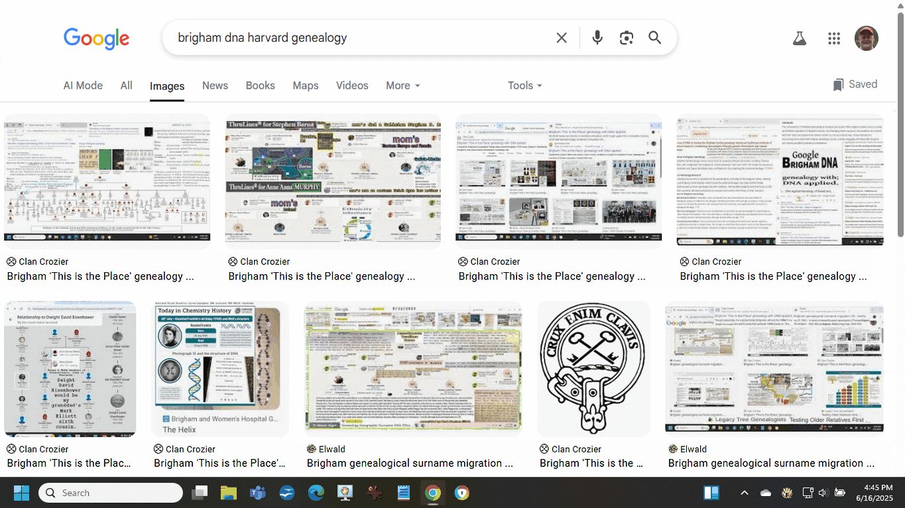Open the Crux Enim Clavis crest thumbnail
The width and height of the screenshot is (905, 508).
point(593,369)
